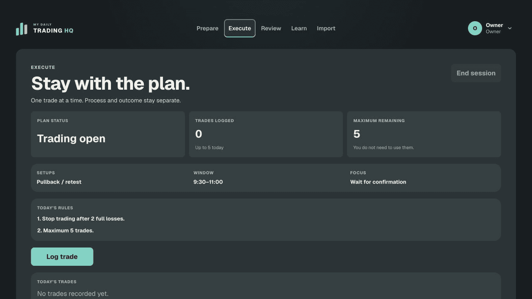The width and height of the screenshot is (532, 299).
Task: Open the Prepare tab
Action: pyautogui.click(x=207, y=28)
